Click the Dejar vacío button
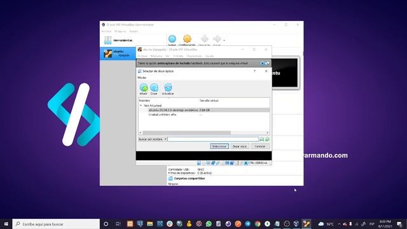Viewport: 407px width, 229px height. [x=240, y=146]
